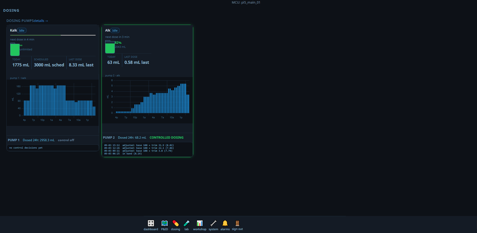The image size is (477, 233).
Task: Click the pump 2 - alk bar chart
Action: coord(148,100)
